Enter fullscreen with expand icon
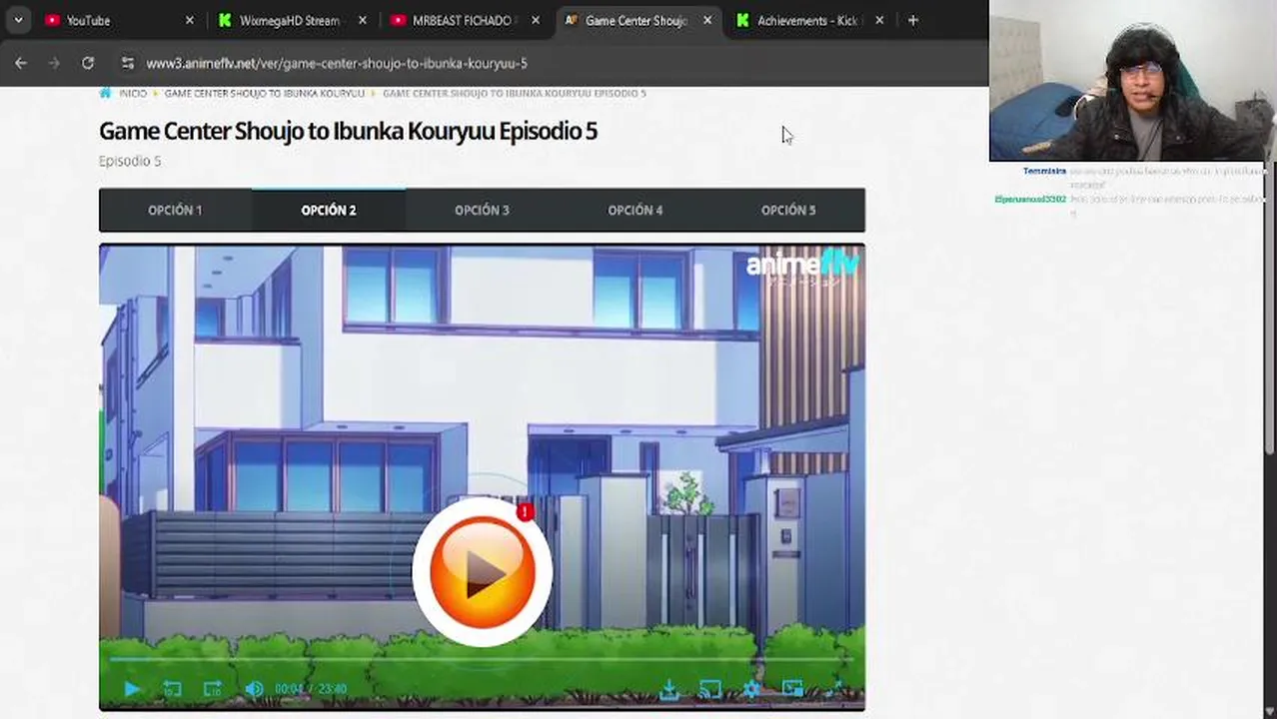Screen dimensions: 1277x719 coord(834,689)
